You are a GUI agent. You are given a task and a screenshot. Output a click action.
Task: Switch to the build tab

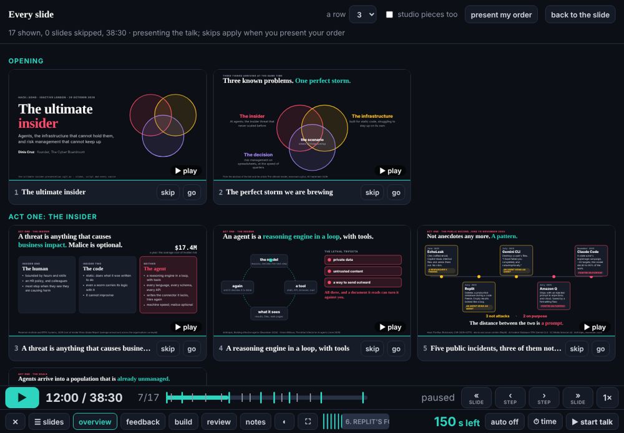(183, 422)
